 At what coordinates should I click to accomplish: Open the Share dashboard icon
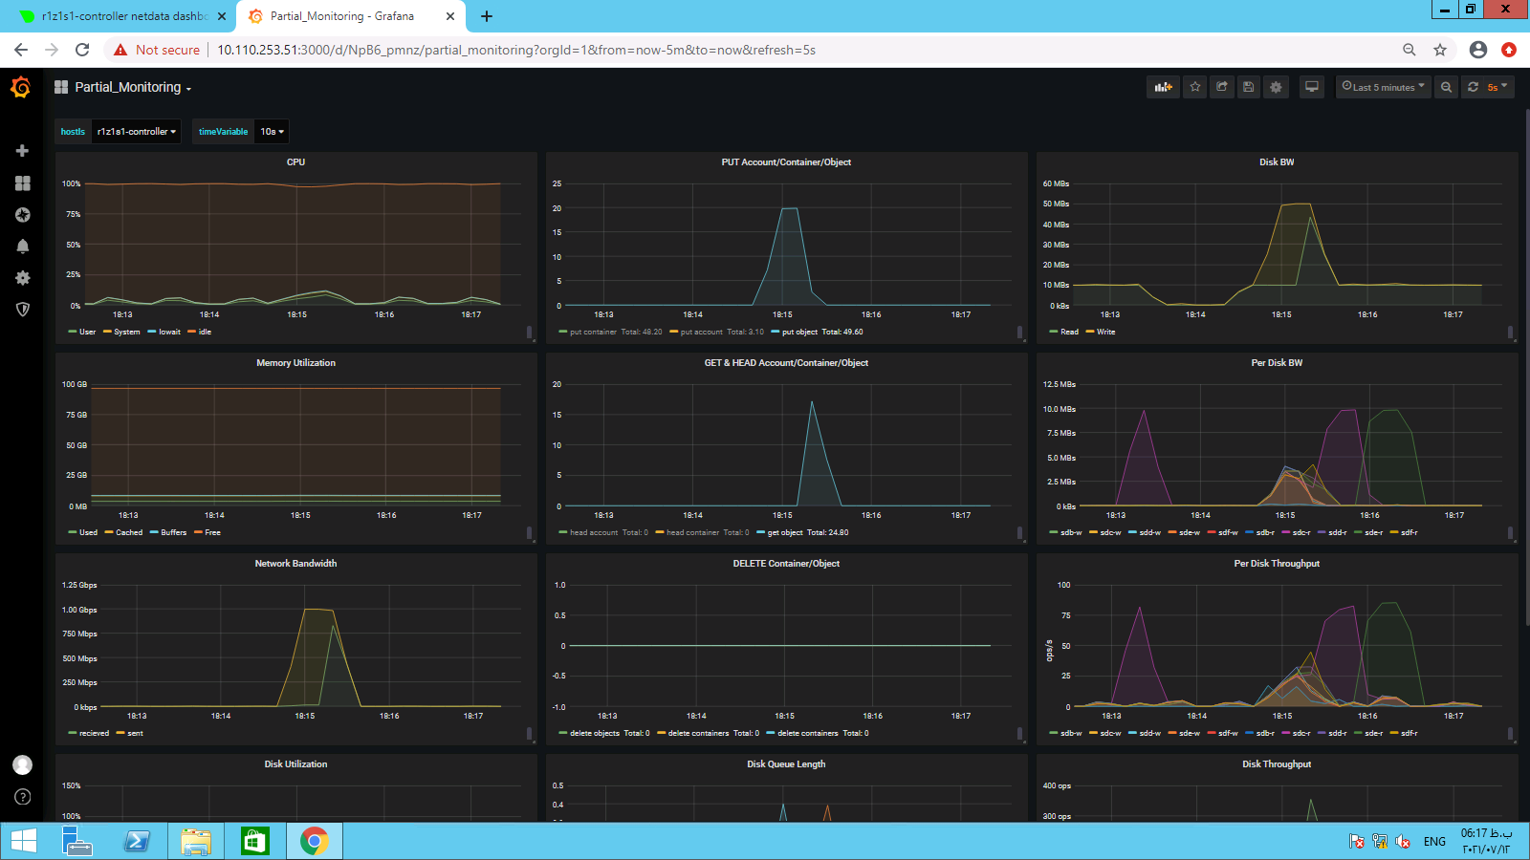click(1222, 87)
